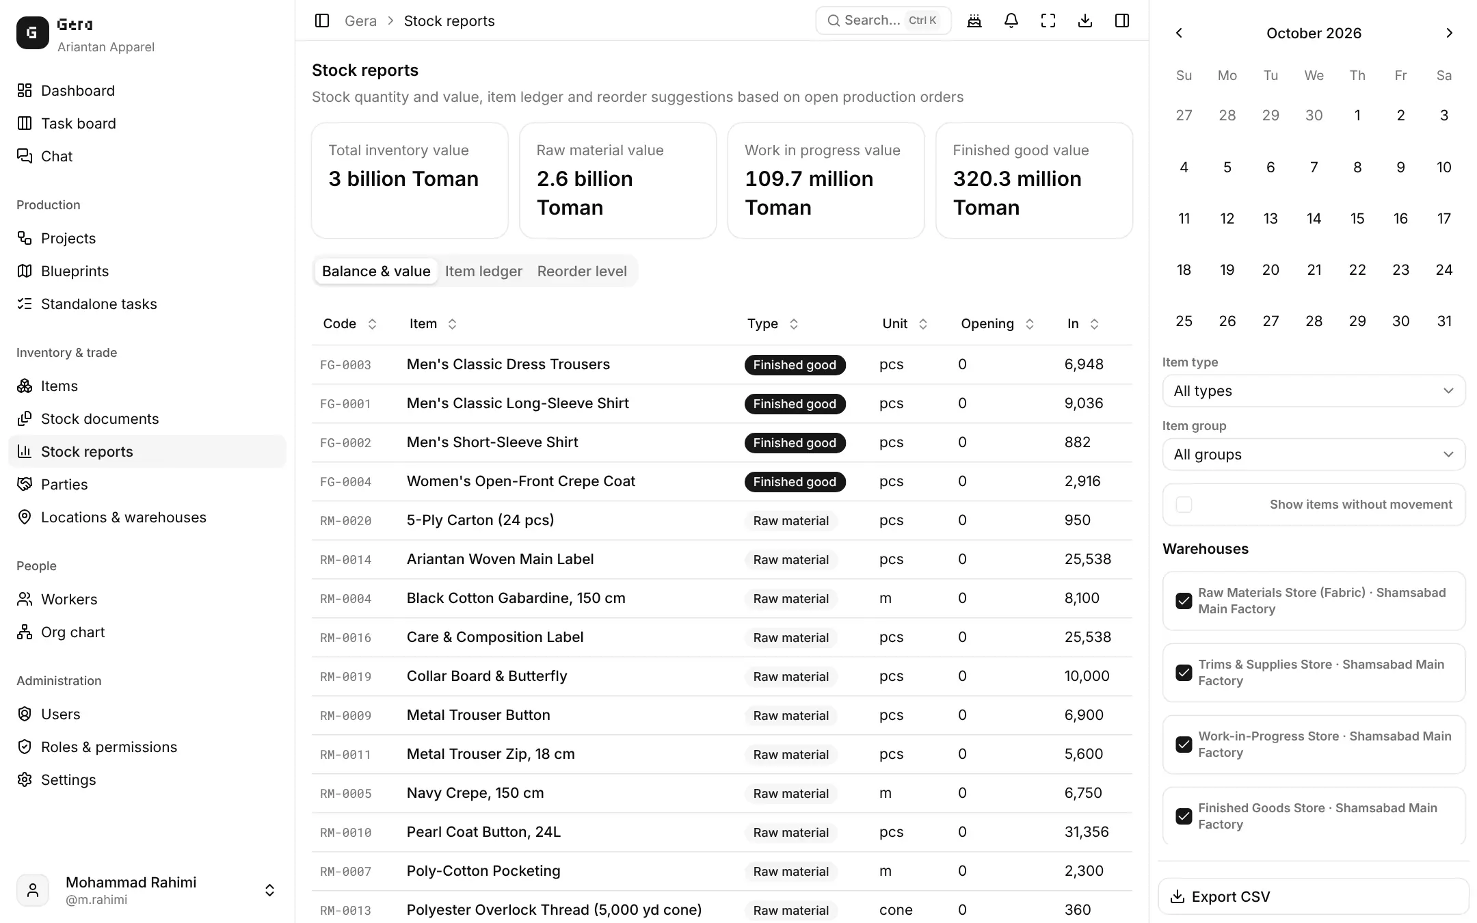Open Settings page
Image resolution: width=1477 pixels, height=923 pixels.
[147, 779]
